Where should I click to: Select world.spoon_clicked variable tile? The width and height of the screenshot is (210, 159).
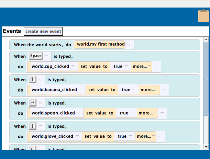[53, 113]
